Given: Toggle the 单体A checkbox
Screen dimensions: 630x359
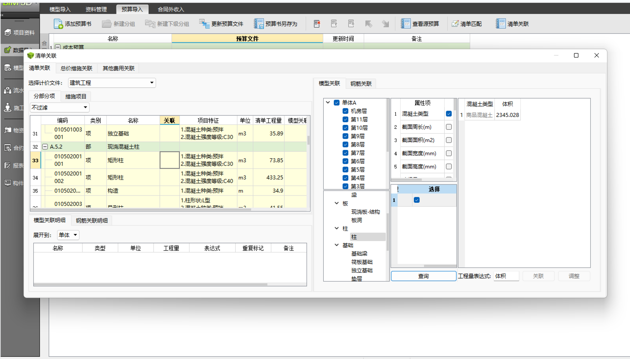Looking at the screenshot, I should pos(337,102).
